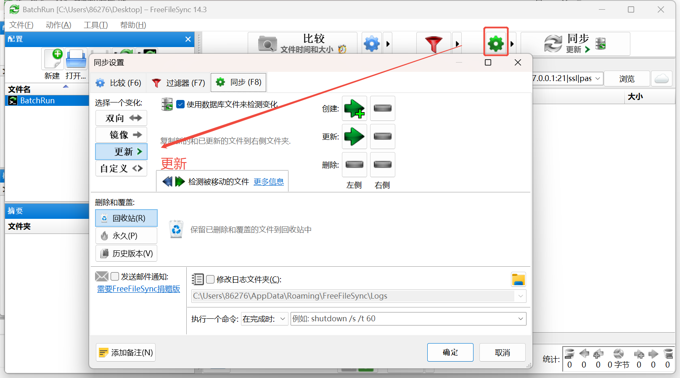Enable 修改日志文件夹(C) checkbox
680x378 pixels.
(210, 279)
